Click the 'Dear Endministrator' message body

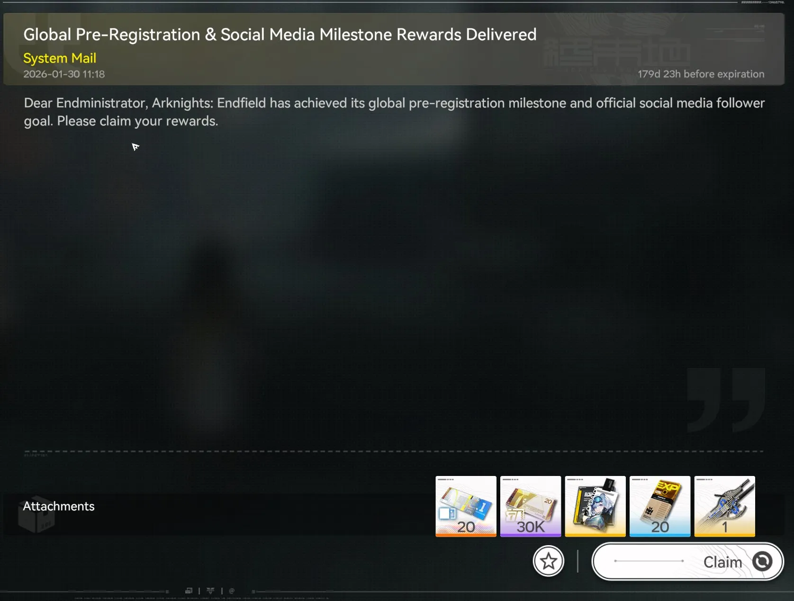coord(394,112)
